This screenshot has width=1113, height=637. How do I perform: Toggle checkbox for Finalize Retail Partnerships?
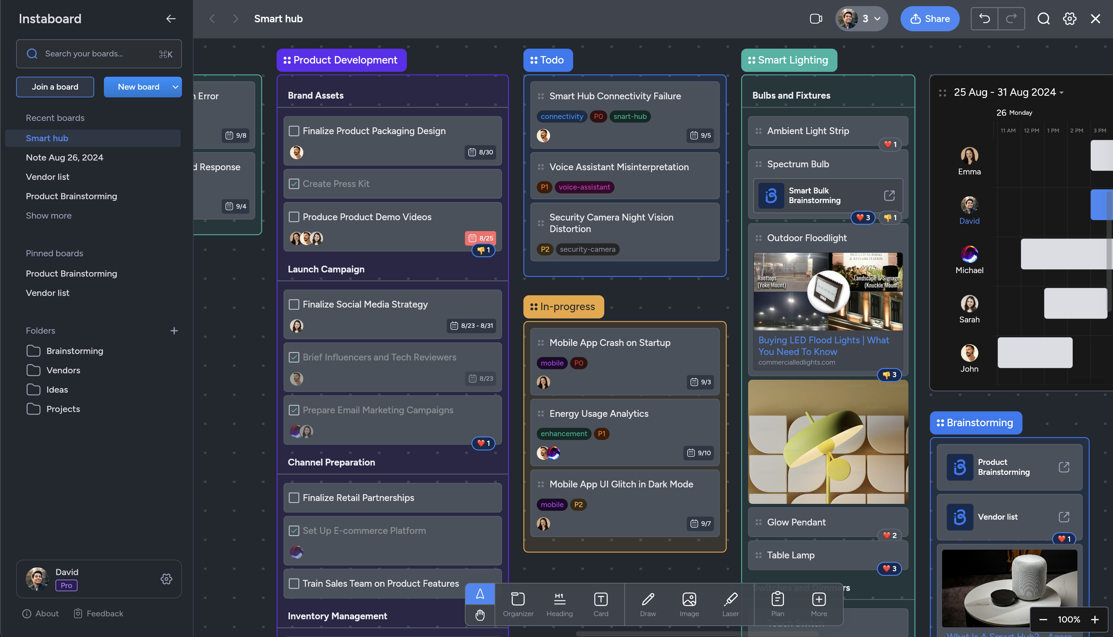point(293,497)
